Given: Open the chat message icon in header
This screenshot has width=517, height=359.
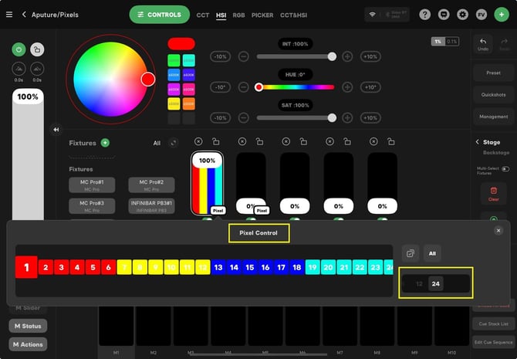Looking at the screenshot, I should coord(444,15).
